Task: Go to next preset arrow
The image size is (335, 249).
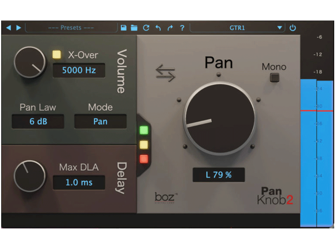Action: [19, 28]
